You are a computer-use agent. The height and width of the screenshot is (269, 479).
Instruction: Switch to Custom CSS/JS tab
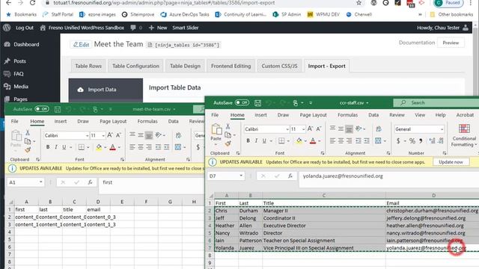(x=279, y=66)
